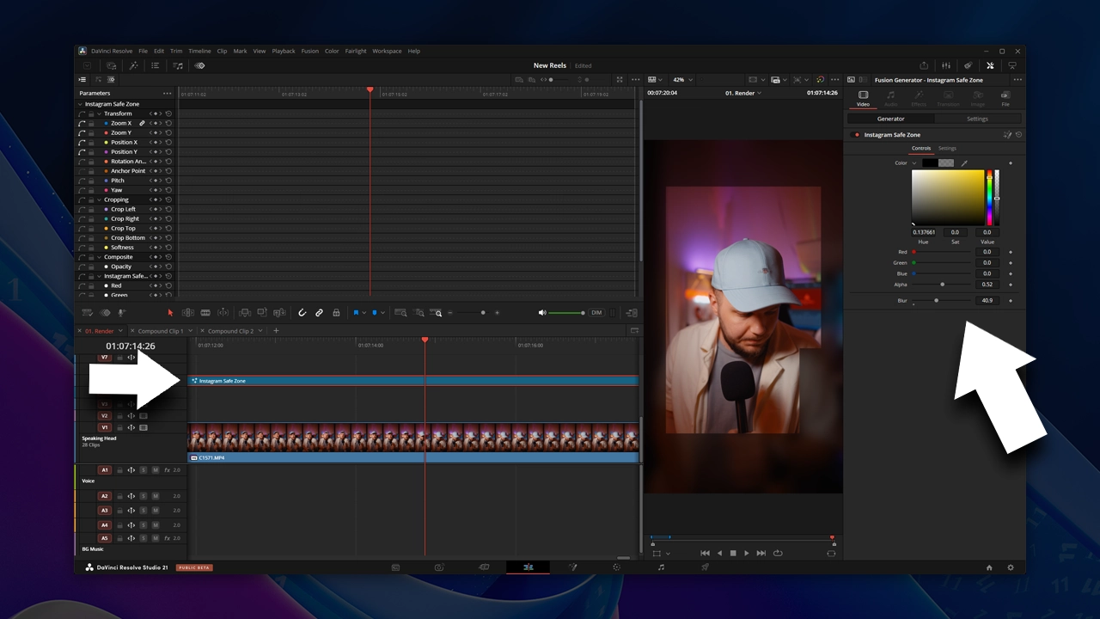The image size is (1100, 619).
Task: Expand the Color control chevron in inspector
Action: pyautogui.click(x=914, y=162)
